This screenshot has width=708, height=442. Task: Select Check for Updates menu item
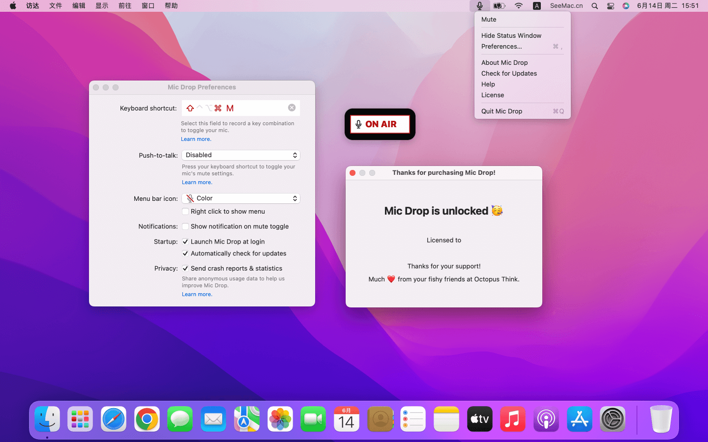click(523, 74)
